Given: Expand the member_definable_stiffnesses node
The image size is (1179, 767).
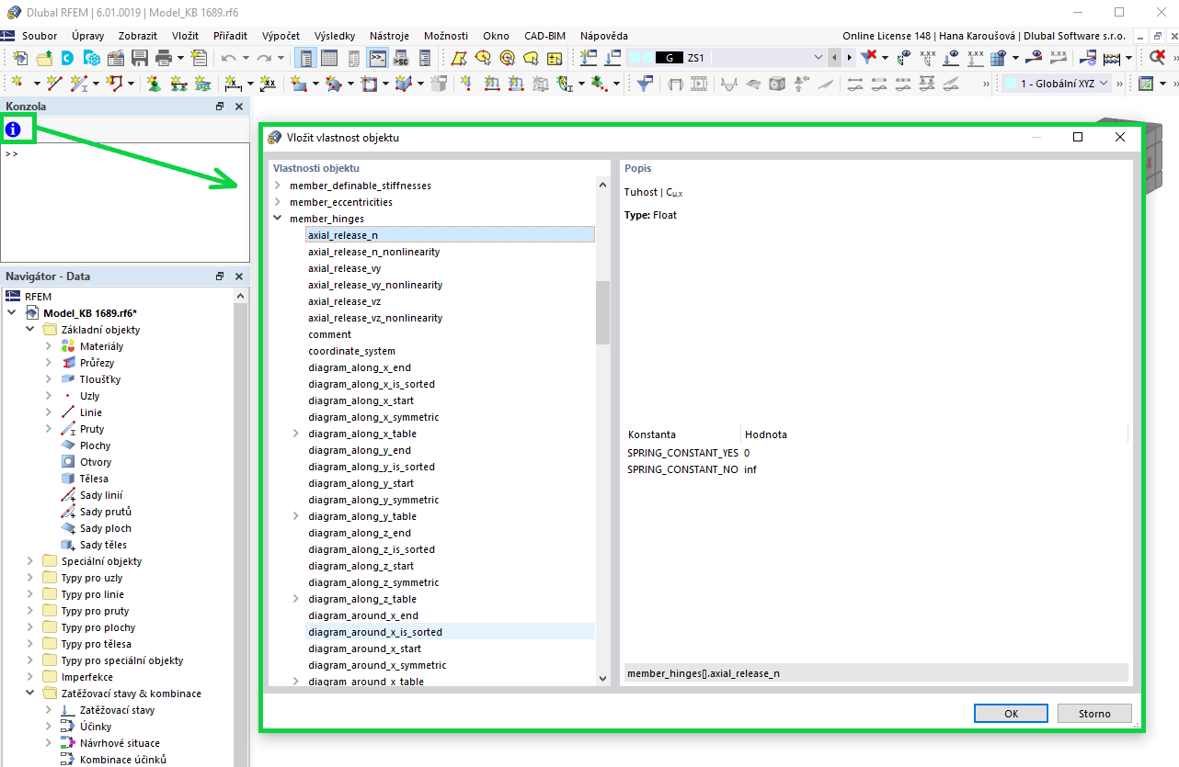Looking at the screenshot, I should 278,186.
